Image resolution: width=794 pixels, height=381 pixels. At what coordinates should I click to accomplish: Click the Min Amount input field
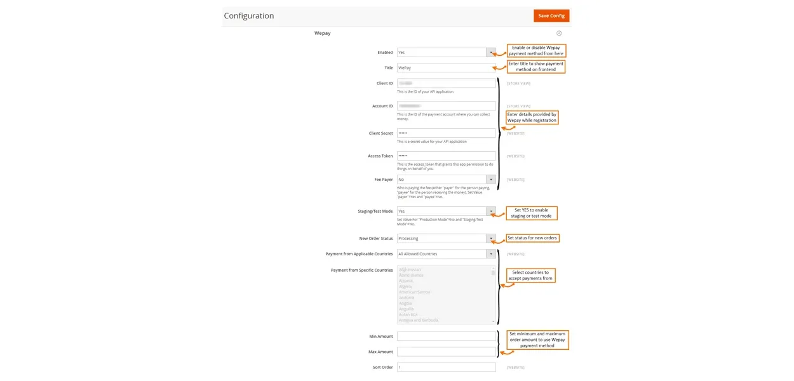[446, 337]
